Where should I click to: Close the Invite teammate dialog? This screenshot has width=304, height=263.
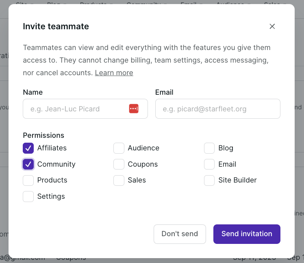pos(272,26)
